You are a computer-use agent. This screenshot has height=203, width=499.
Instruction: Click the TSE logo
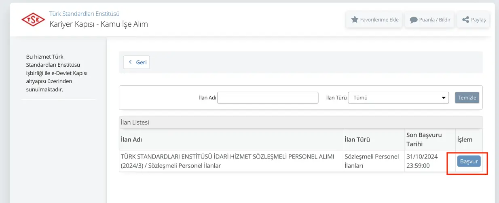pos(33,19)
